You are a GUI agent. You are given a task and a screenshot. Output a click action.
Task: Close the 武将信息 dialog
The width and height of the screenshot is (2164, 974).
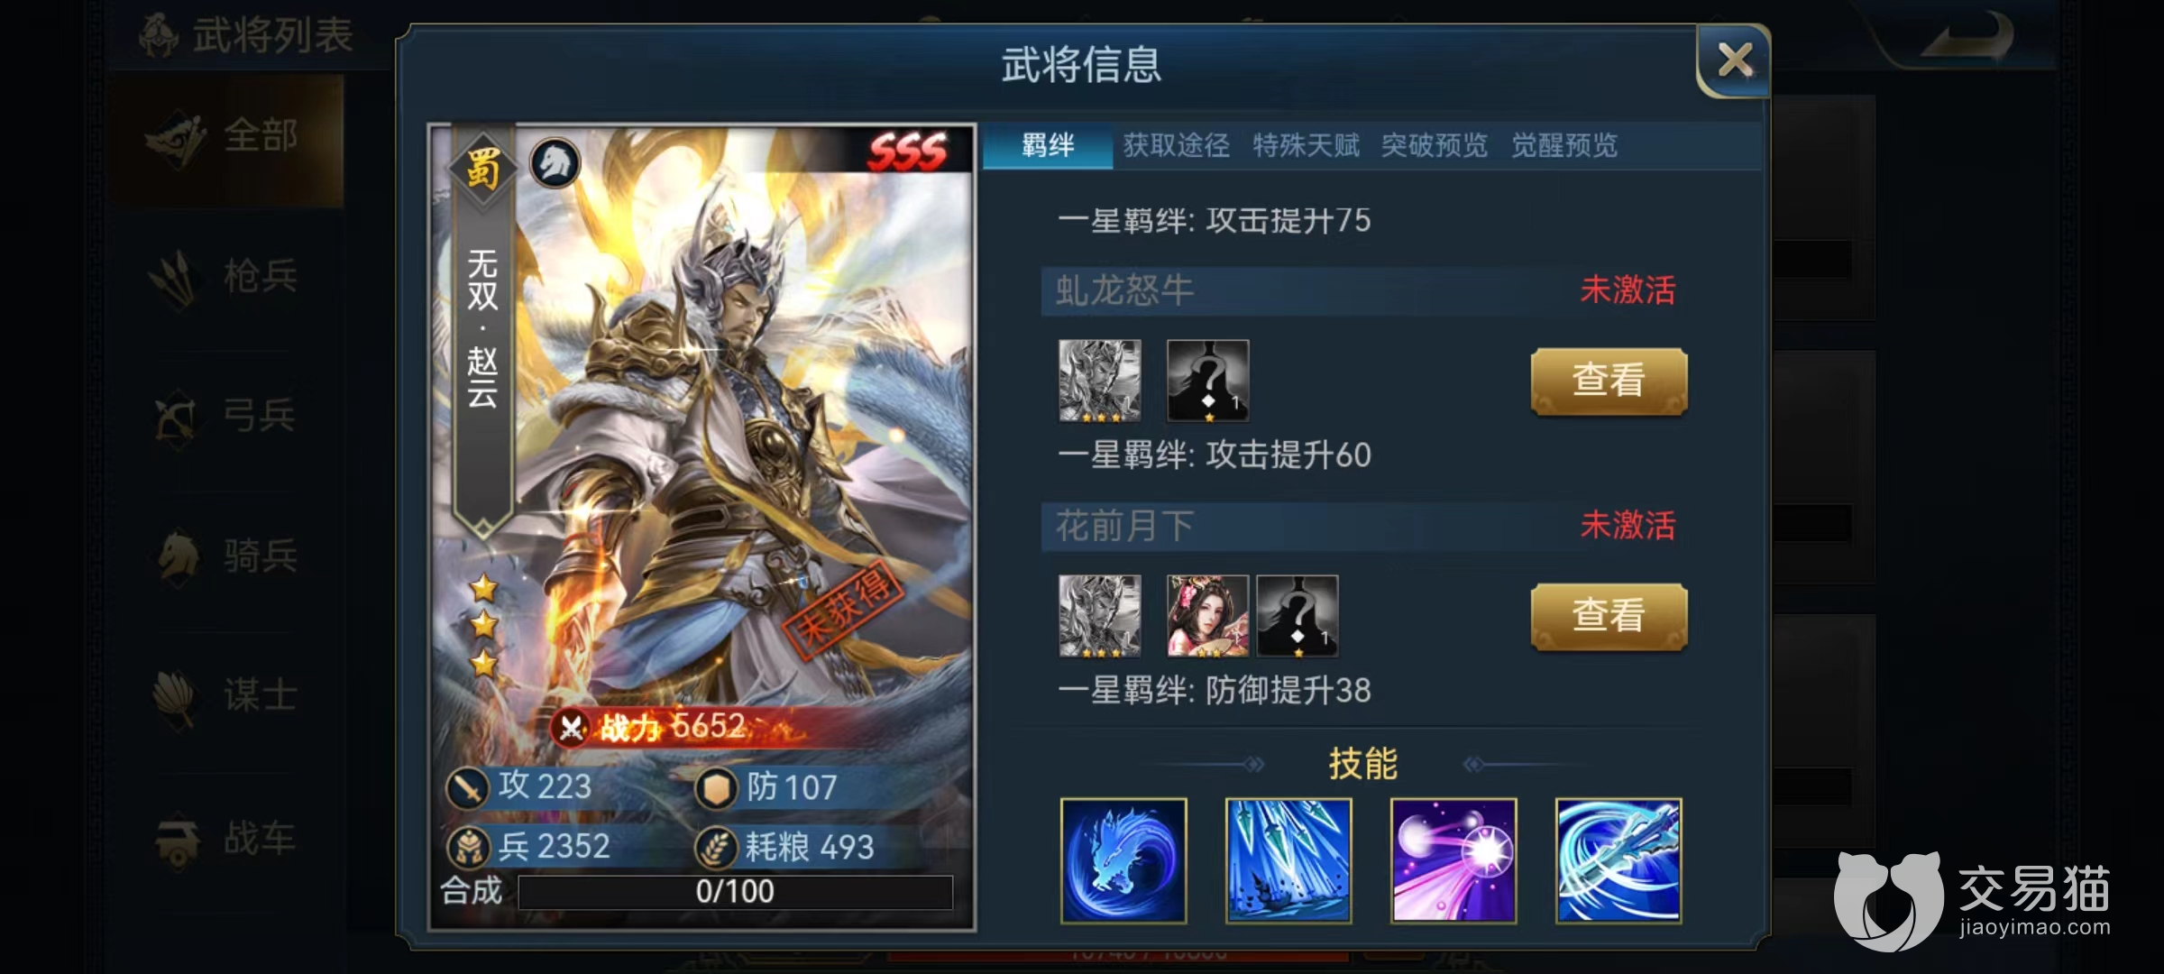(1733, 61)
